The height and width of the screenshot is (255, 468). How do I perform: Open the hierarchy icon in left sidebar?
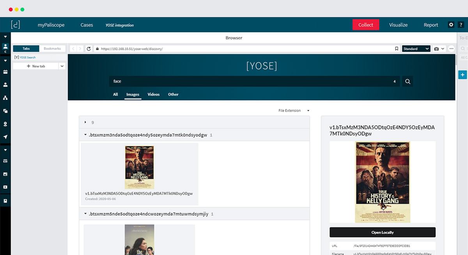click(5, 98)
